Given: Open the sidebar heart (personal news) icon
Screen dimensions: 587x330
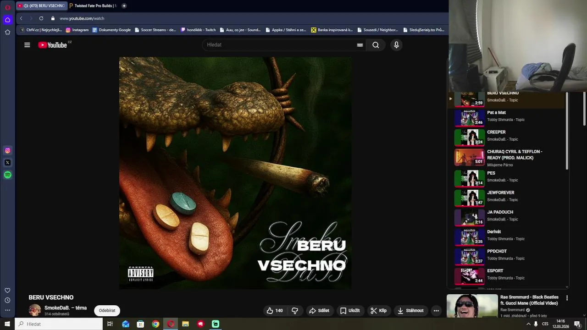Looking at the screenshot, I should click(x=7, y=290).
